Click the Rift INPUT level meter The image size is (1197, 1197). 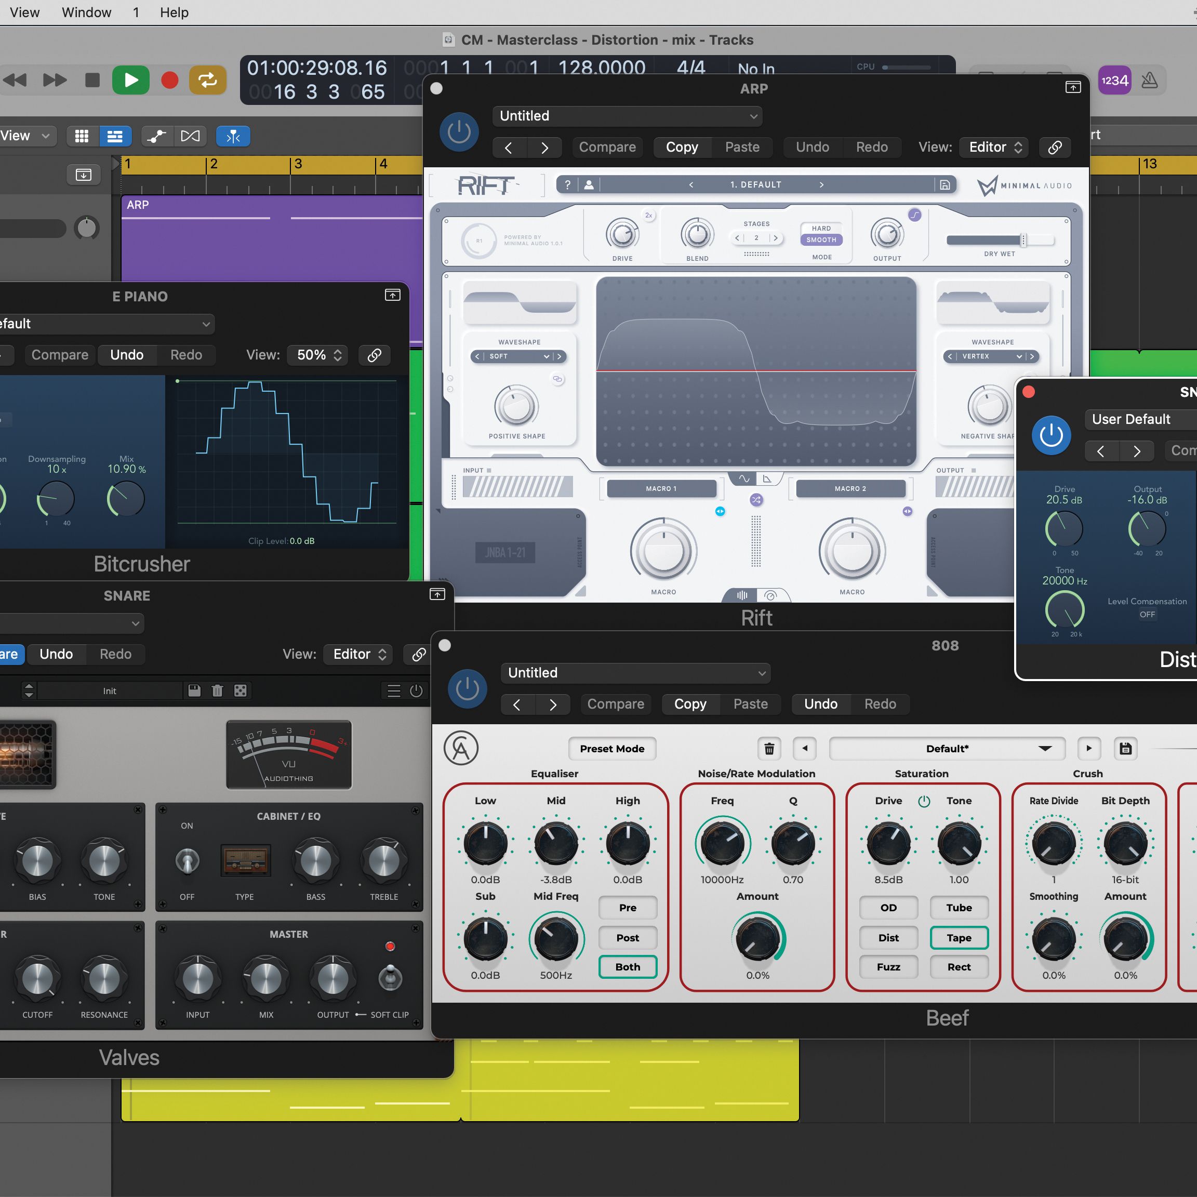click(517, 487)
